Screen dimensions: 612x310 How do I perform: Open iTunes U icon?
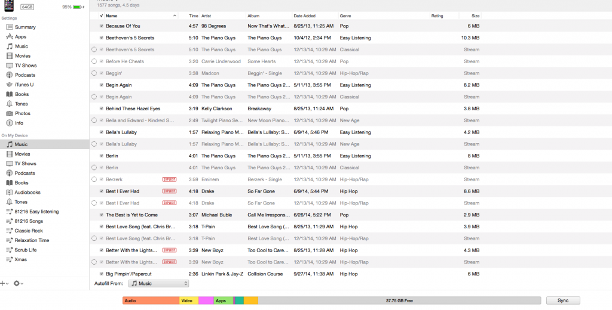[x=10, y=85]
